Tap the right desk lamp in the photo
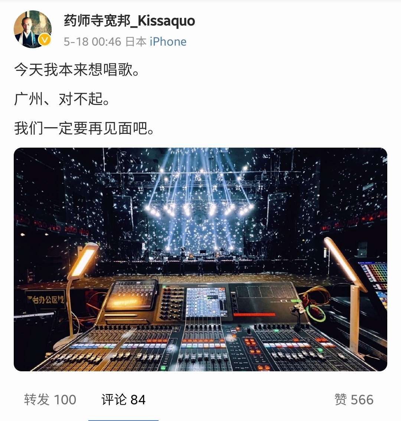This screenshot has width=401, height=421. [x=345, y=264]
